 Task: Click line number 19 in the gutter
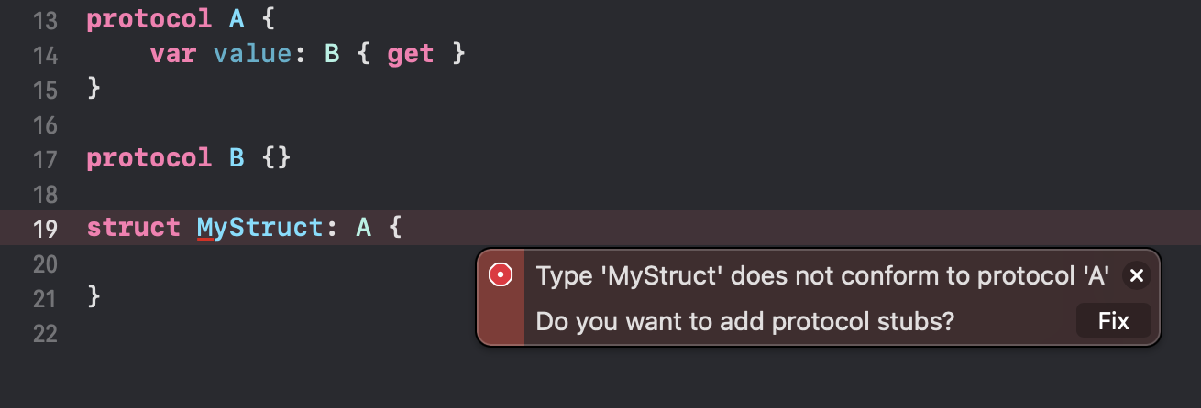(45, 229)
